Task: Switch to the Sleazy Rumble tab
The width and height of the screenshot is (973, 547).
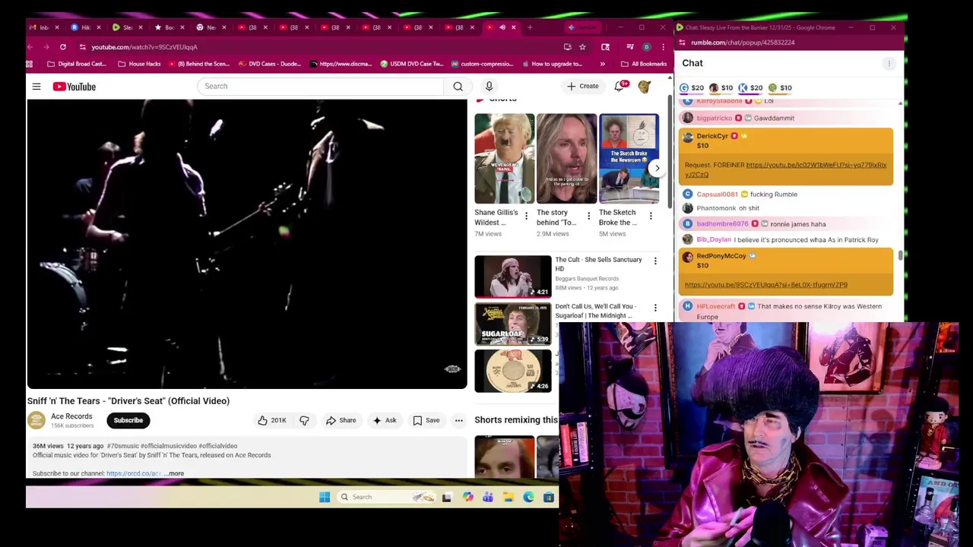Action: [126, 27]
